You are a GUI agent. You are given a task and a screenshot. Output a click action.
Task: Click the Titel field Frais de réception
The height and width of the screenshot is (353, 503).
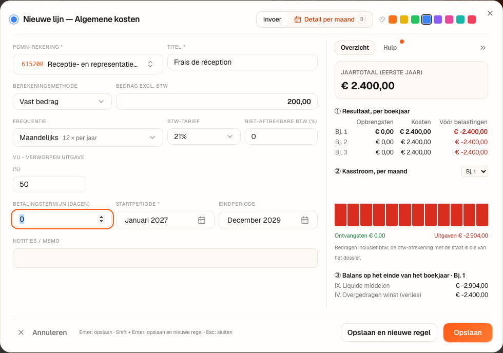(x=242, y=62)
